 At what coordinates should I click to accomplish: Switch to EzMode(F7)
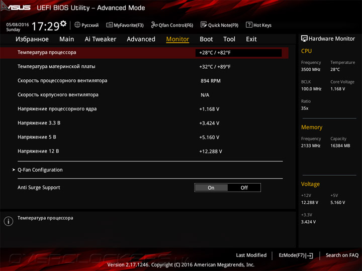coord(296,255)
